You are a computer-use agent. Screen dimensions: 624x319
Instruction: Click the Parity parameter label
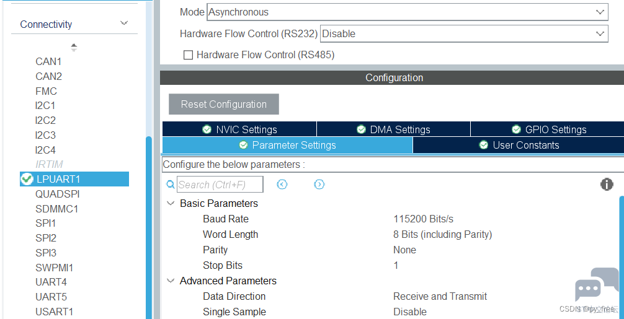pyautogui.click(x=215, y=250)
